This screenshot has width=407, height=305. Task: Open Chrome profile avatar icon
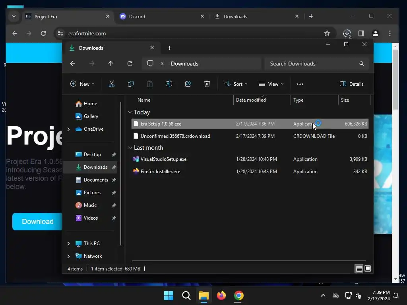point(375,33)
